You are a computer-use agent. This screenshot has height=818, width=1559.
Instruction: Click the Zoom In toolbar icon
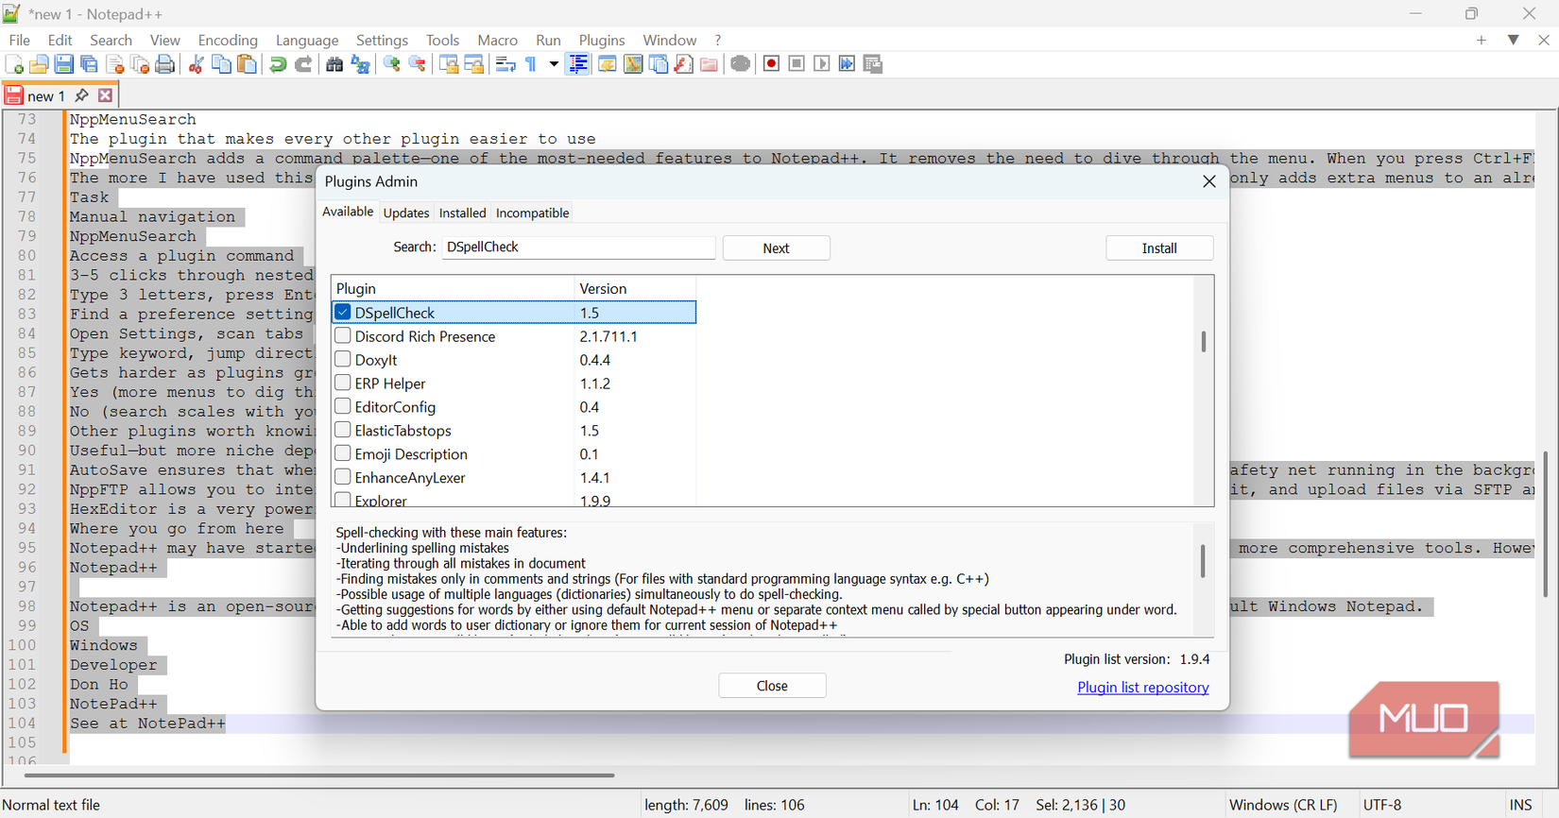click(391, 64)
